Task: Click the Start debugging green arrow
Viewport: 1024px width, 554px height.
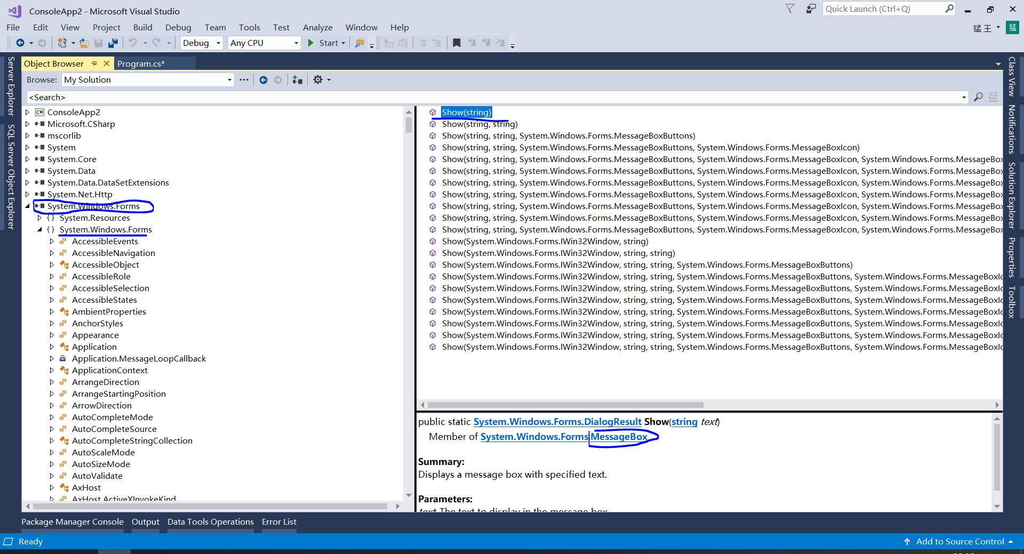Action: [311, 43]
